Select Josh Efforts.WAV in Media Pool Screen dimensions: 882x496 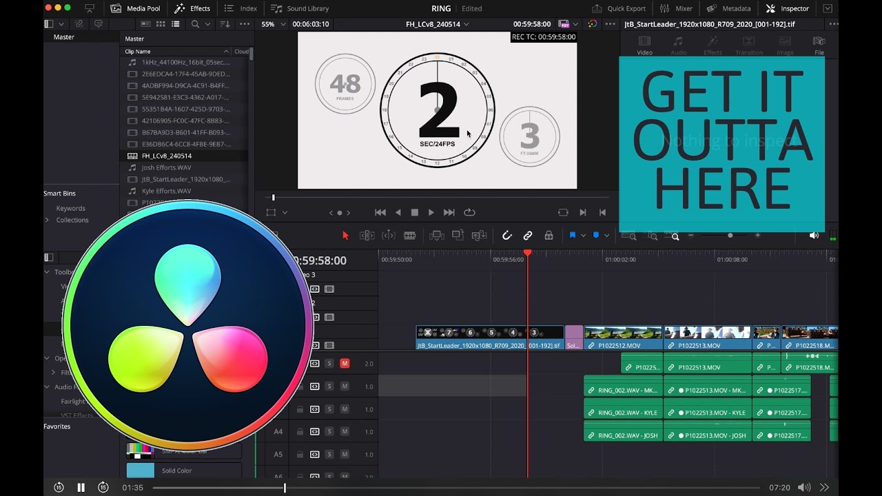[x=185, y=167]
